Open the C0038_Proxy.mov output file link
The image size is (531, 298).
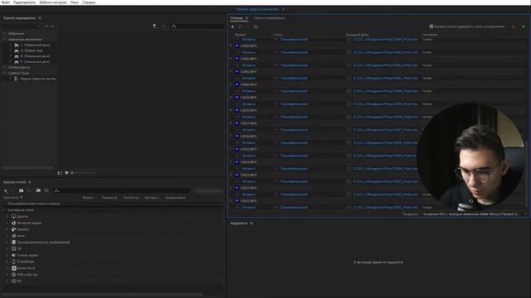pyautogui.click(x=385, y=117)
